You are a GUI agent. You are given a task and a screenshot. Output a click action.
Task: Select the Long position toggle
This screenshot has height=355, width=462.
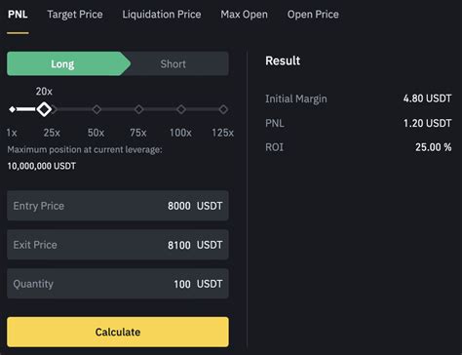pyautogui.click(x=68, y=63)
